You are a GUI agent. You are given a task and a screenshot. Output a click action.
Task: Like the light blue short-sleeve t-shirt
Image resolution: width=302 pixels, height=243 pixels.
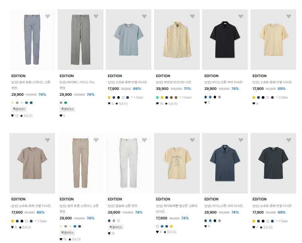click(x=144, y=16)
